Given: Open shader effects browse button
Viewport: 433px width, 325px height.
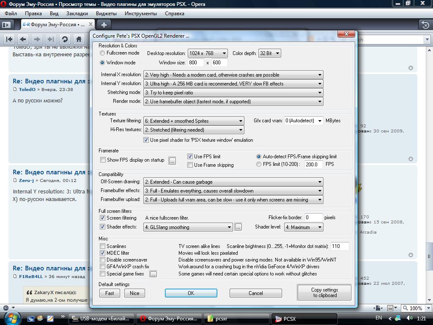Looking at the screenshot, I should click(238, 227).
